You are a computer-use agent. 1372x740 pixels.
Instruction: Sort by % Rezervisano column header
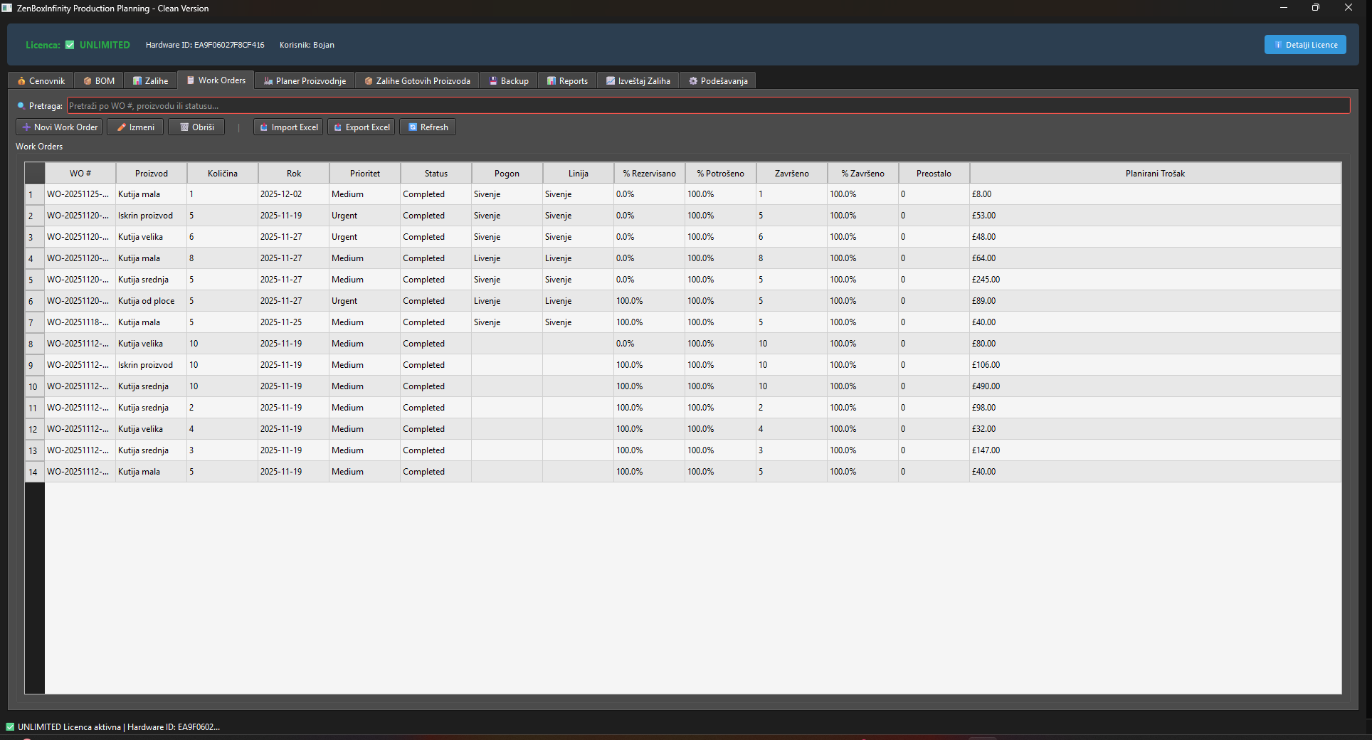[x=650, y=174]
